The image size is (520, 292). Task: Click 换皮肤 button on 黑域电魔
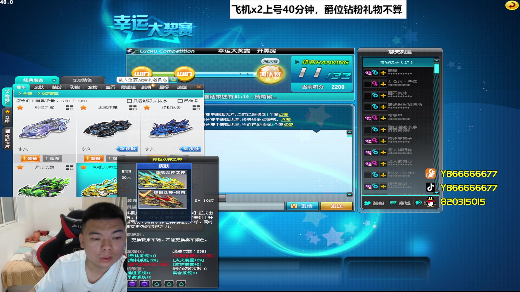(x=127, y=149)
